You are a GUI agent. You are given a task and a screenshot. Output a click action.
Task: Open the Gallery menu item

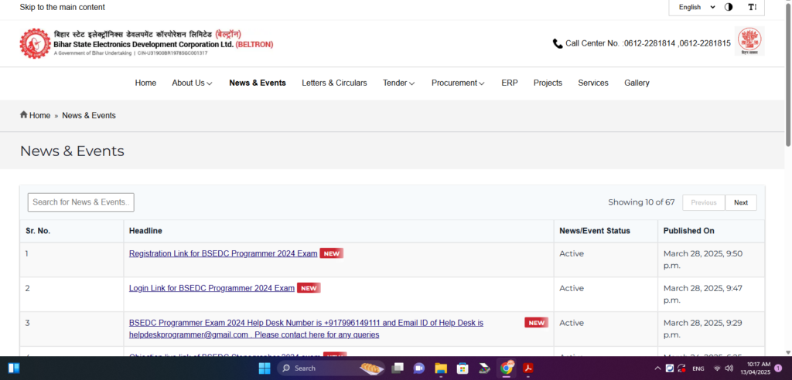[637, 83]
